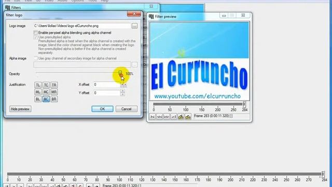Confirm logo filter with OK
332x187 pixels.
tap(102, 109)
